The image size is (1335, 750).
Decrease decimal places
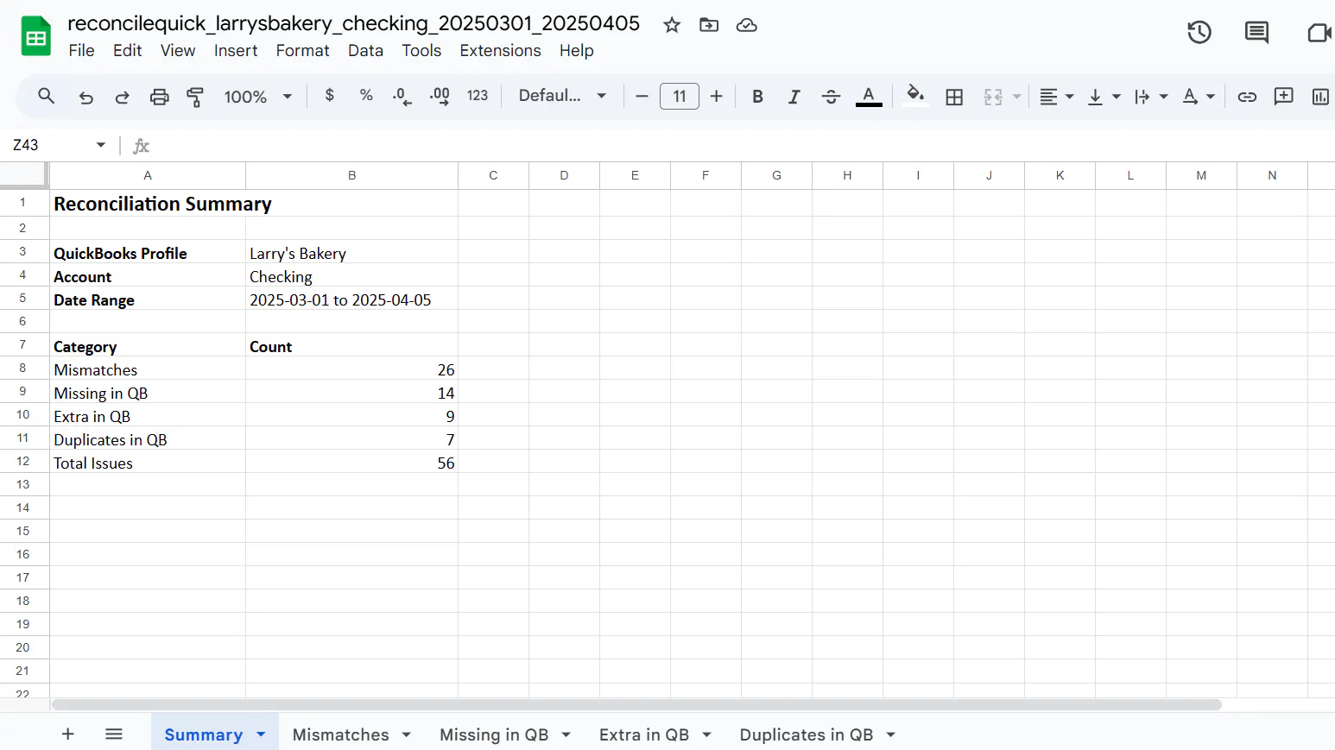[x=402, y=96]
